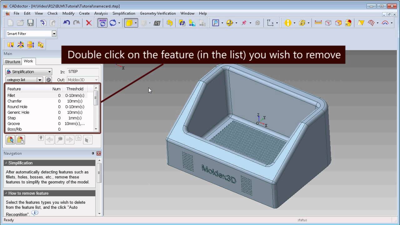Open the Modify menu
400x225 pixels.
68,13
